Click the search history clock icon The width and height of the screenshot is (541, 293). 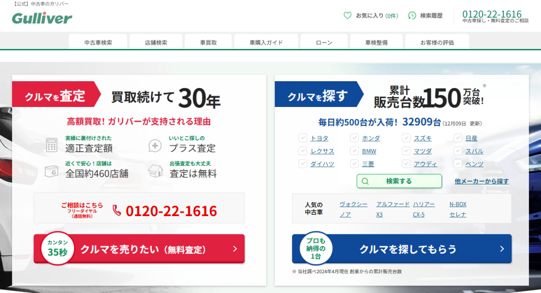pyautogui.click(x=412, y=16)
